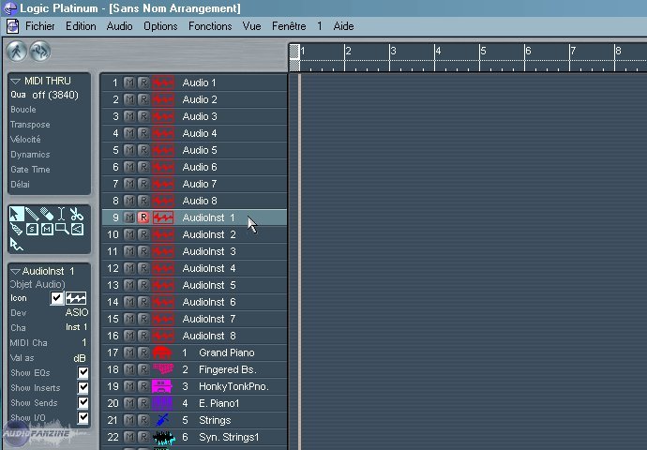This screenshot has height=450, width=647.
Task: Click the chain Link button beside Catch
Action: [40, 52]
